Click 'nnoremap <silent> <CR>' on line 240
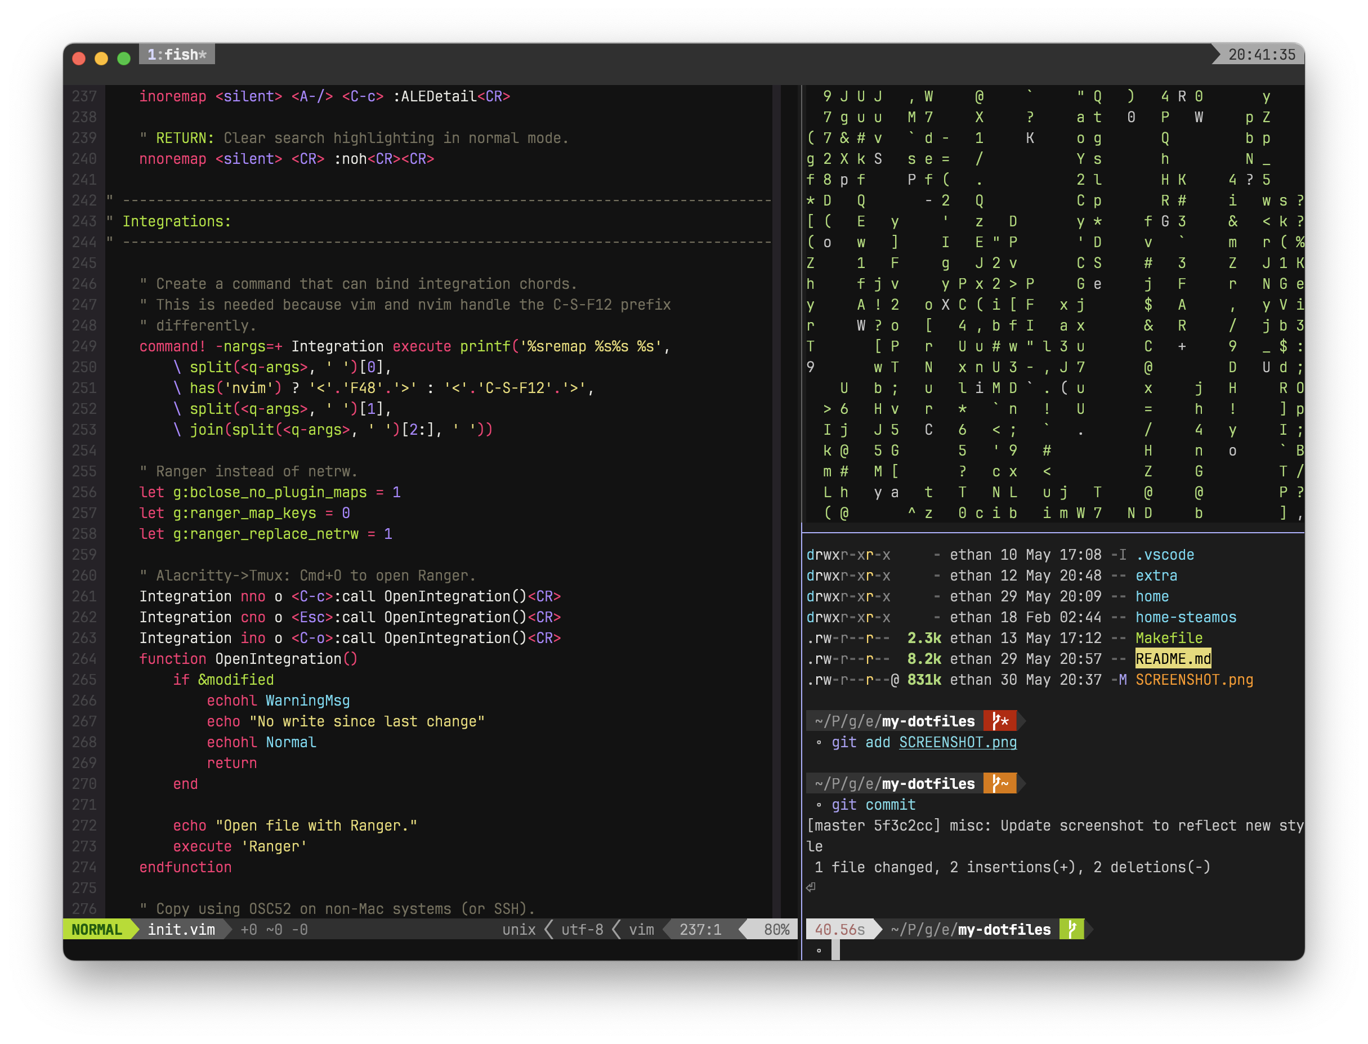This screenshot has height=1044, width=1368. 232,159
